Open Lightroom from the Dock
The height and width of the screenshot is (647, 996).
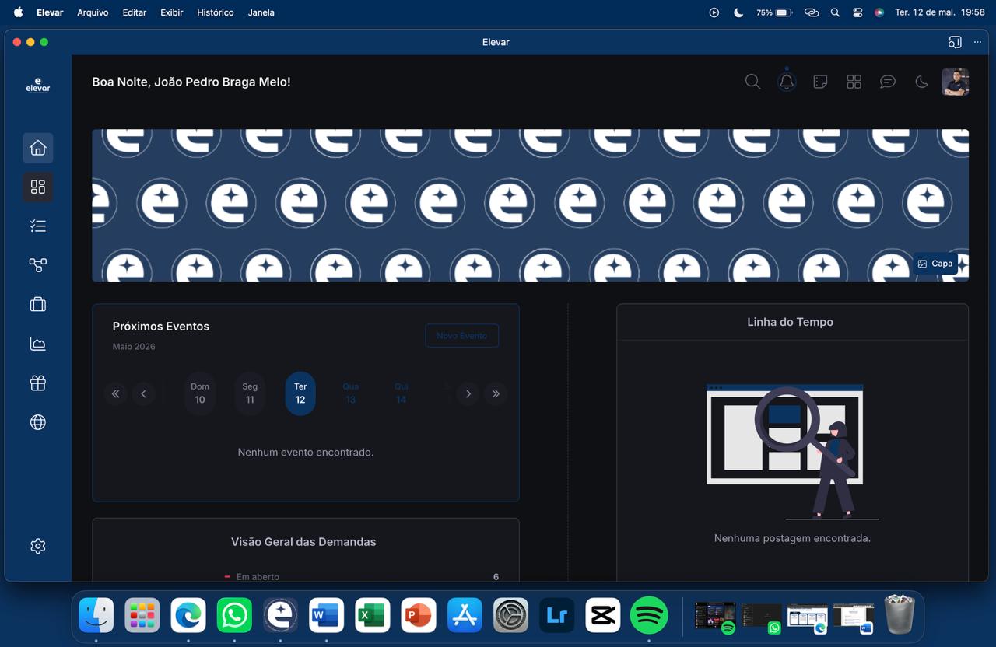(556, 615)
